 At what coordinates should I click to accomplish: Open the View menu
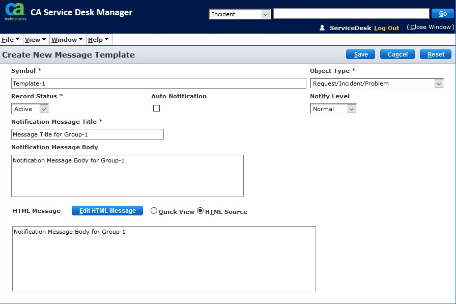(35, 40)
